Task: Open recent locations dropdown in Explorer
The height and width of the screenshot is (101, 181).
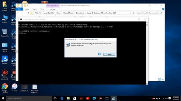Action: (x=25, y=13)
